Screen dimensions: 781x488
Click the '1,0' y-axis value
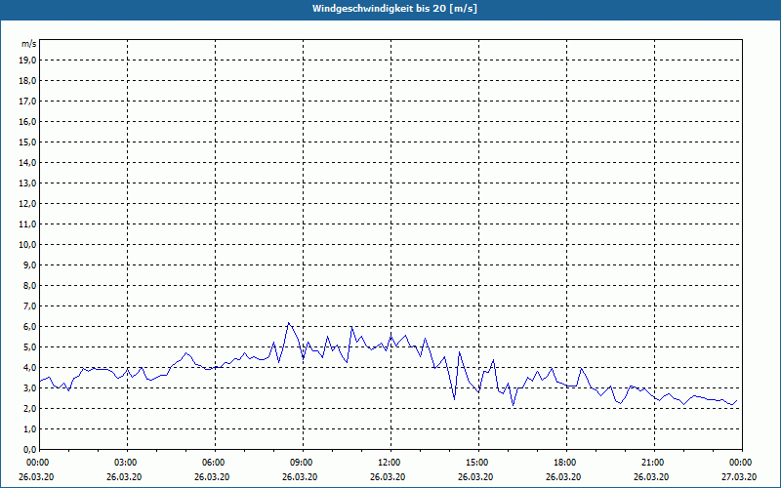pyautogui.click(x=29, y=429)
